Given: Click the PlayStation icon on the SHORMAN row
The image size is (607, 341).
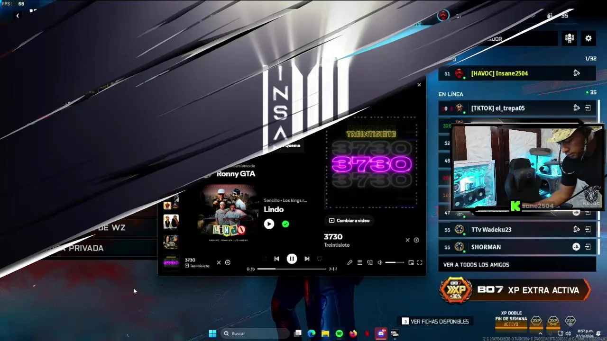Looking at the screenshot, I should point(576,247).
